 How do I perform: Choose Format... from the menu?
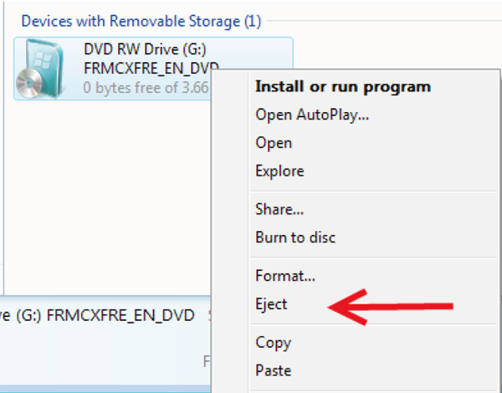[x=285, y=276]
